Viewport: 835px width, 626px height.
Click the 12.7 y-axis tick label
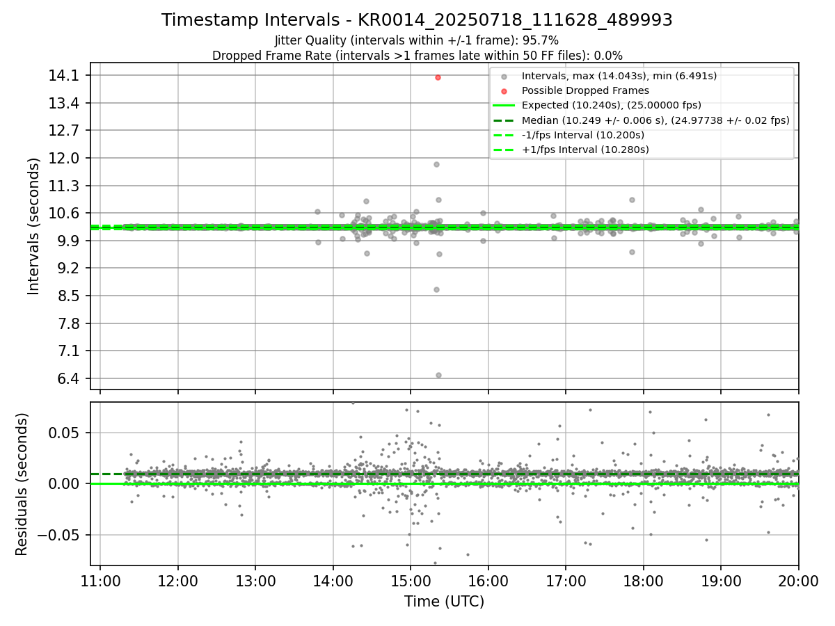64,130
